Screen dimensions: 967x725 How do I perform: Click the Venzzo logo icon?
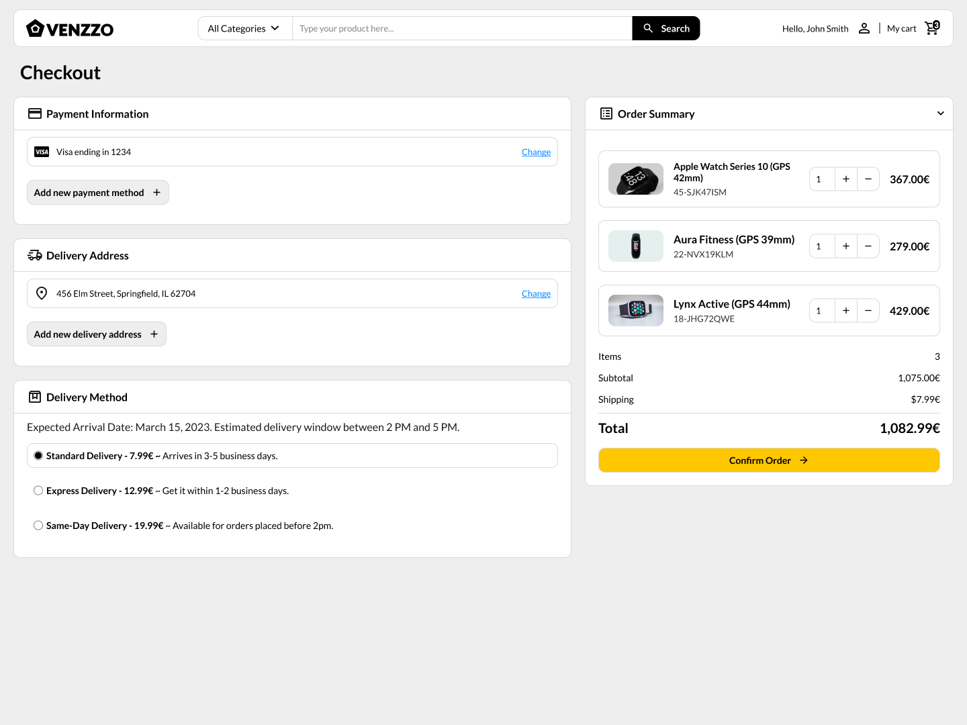click(x=36, y=28)
